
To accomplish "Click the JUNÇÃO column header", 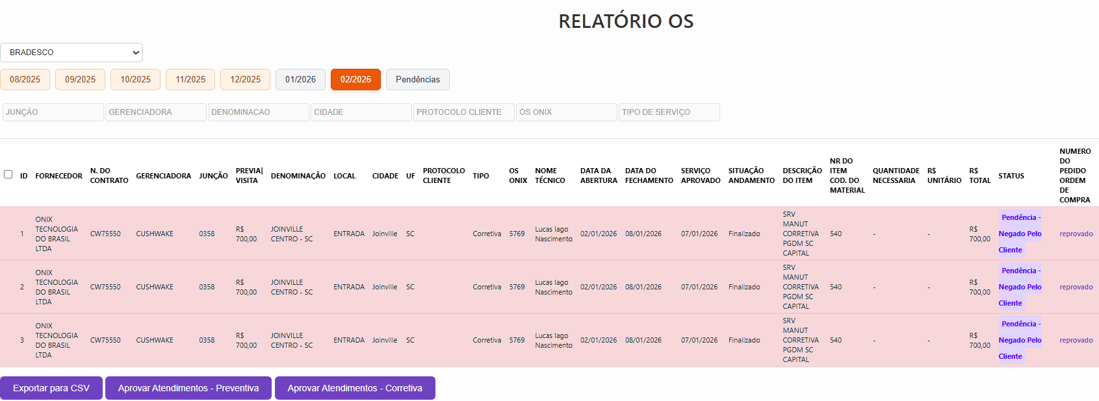I will pyautogui.click(x=213, y=176).
